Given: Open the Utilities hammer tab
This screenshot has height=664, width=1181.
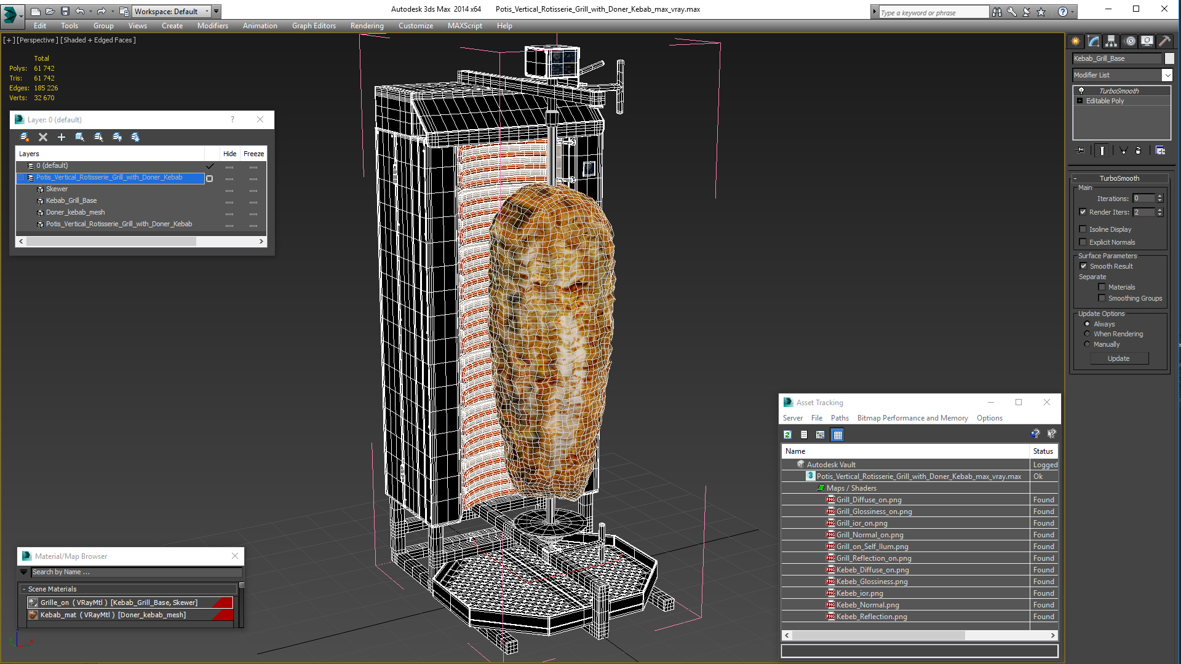Looking at the screenshot, I should (x=1164, y=41).
